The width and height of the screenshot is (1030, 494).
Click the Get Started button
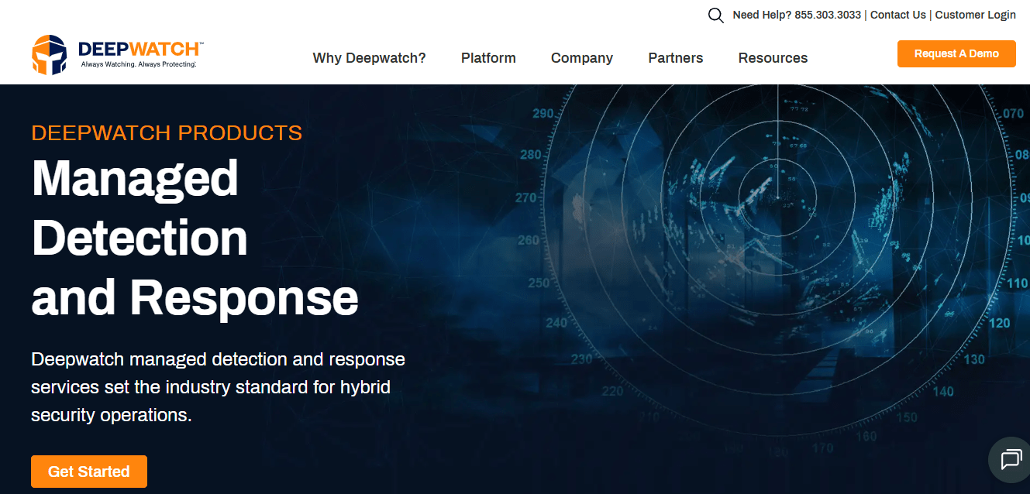(x=89, y=472)
